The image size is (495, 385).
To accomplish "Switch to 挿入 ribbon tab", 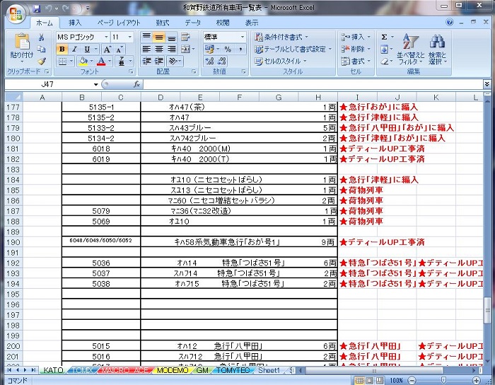I will 75,23.
